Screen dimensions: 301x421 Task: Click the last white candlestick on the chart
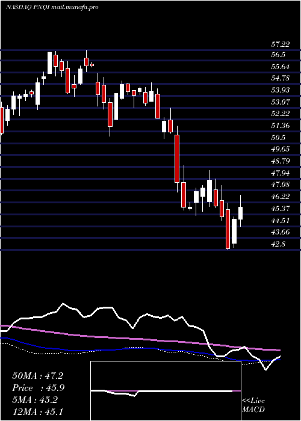coord(240,213)
